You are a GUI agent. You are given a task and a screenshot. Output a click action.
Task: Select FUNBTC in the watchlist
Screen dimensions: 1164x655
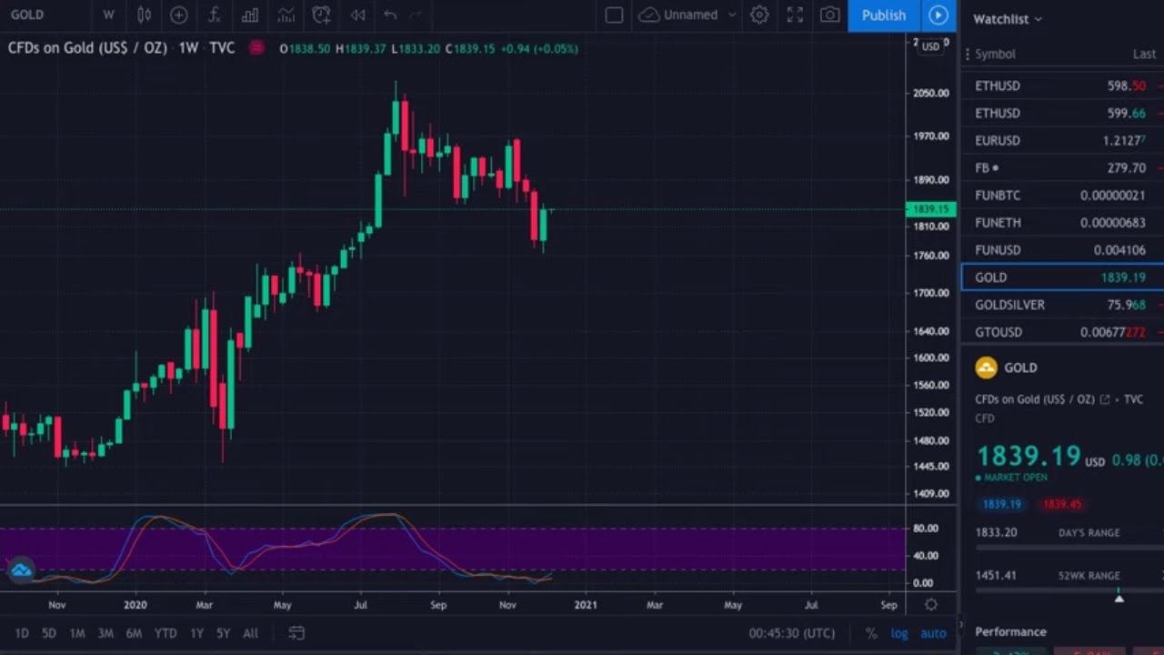point(1062,195)
